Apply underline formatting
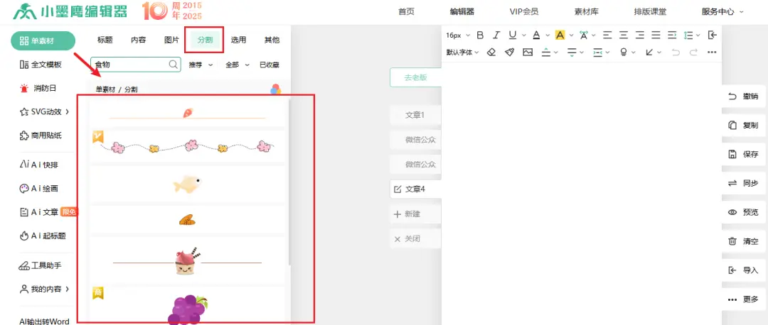 tap(512, 35)
